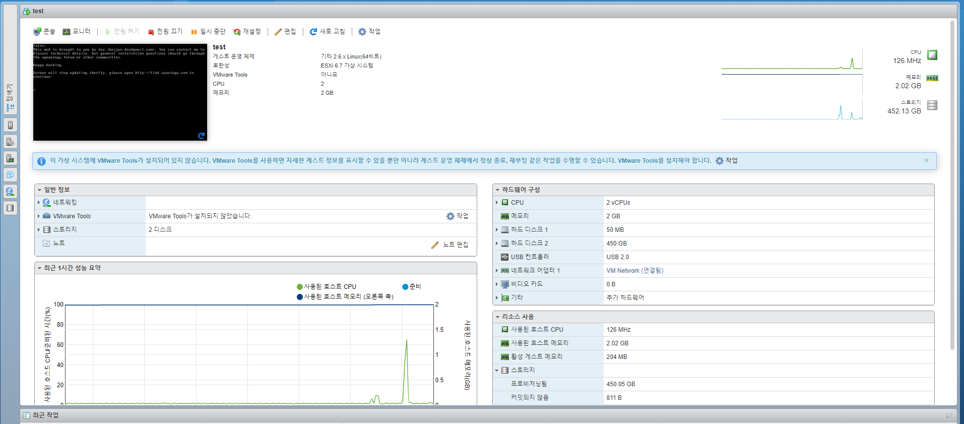The height and width of the screenshot is (424, 964).
Task: Click the USB 컨트롤러 icon
Action: [505, 257]
